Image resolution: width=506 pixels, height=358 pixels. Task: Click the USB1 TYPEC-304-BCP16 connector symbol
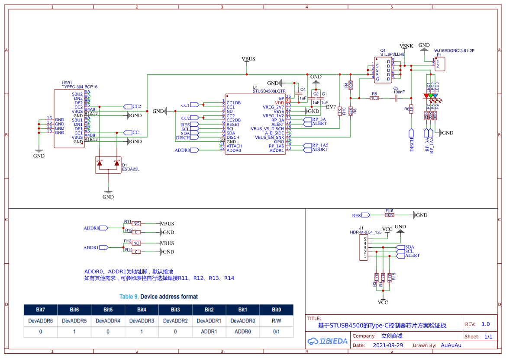coord(69,118)
